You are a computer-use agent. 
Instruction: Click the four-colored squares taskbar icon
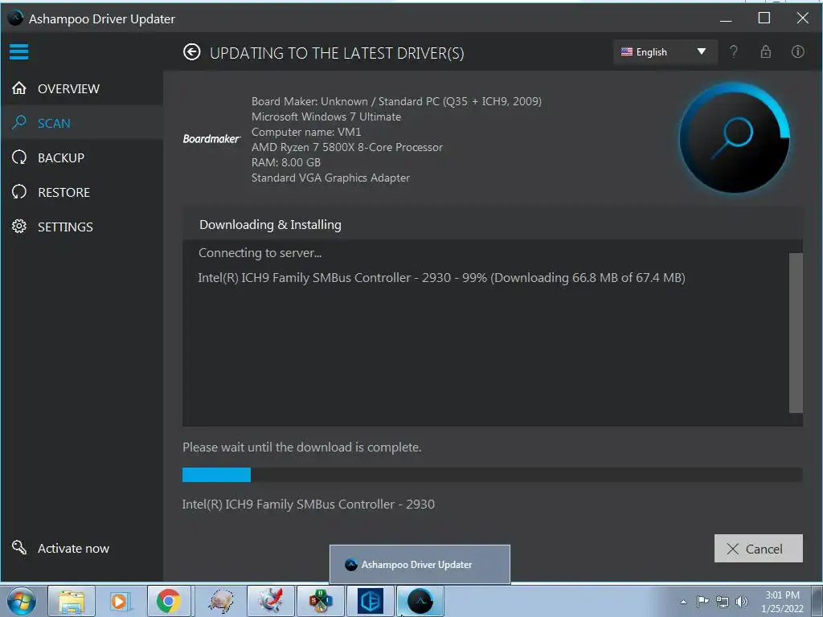(x=320, y=601)
